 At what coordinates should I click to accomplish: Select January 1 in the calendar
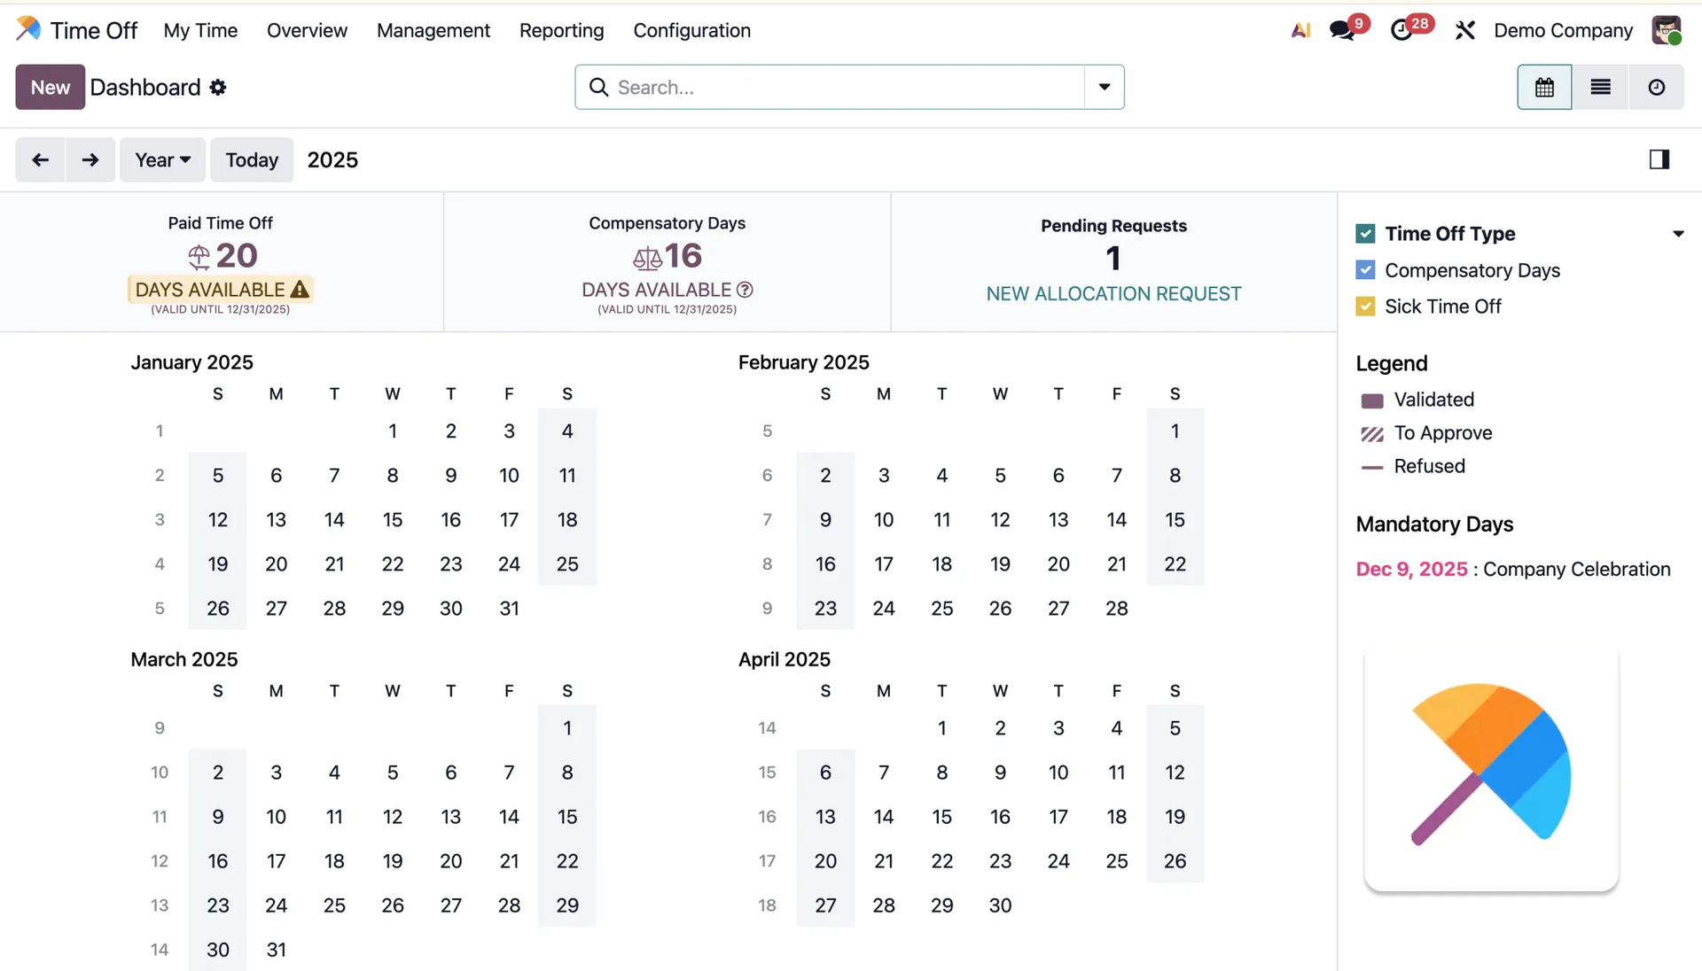pos(393,431)
